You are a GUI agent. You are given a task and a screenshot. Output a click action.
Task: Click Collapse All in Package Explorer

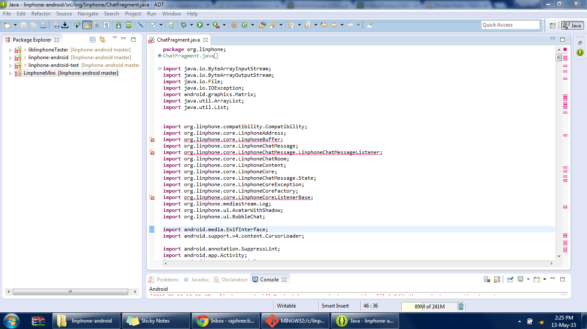(x=92, y=39)
